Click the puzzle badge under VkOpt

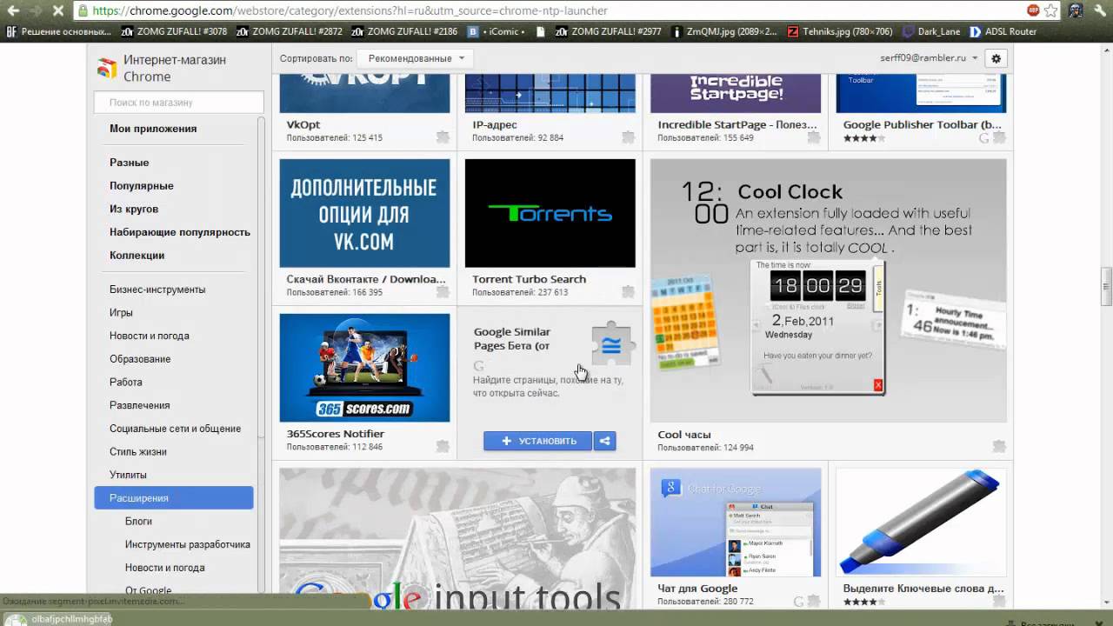(443, 137)
